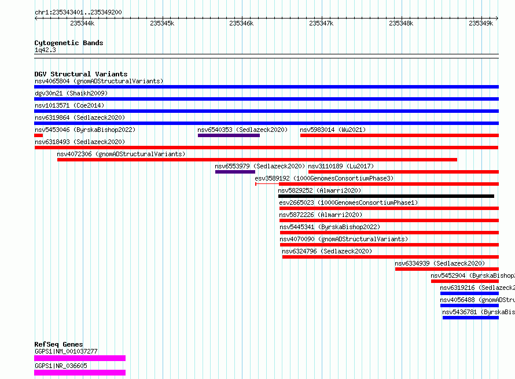Click the RefSeq Genes track title
Viewport: 515px width, 379px height.
pyautogui.click(x=58, y=344)
